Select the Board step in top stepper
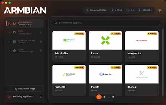 (x=116, y=10)
